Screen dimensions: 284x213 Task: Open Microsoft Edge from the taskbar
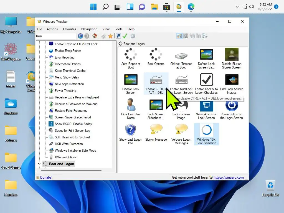[191, 7]
